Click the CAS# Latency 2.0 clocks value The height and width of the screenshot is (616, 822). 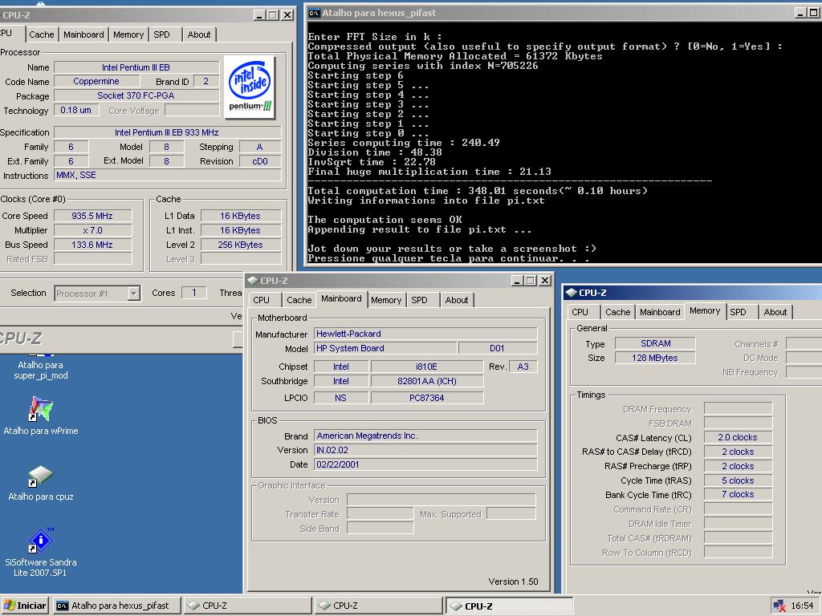point(739,437)
